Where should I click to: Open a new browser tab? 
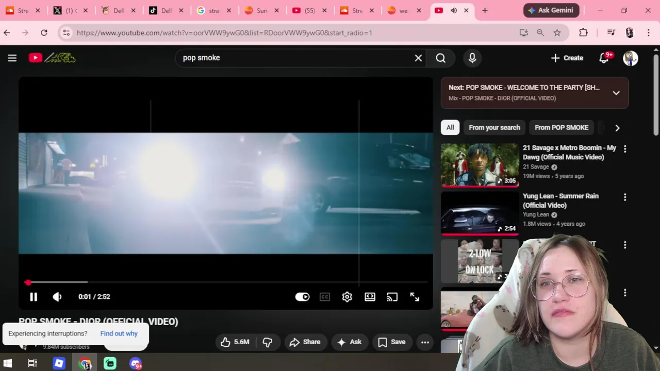coord(485,10)
